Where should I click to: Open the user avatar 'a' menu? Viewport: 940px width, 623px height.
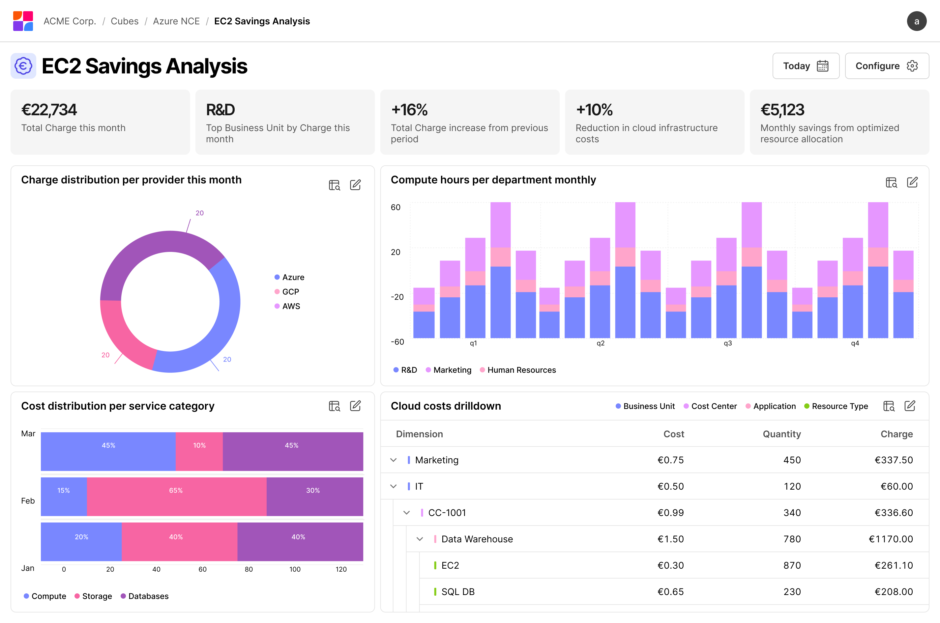[916, 21]
